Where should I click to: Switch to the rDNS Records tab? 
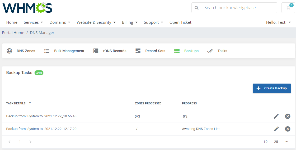pos(115,51)
